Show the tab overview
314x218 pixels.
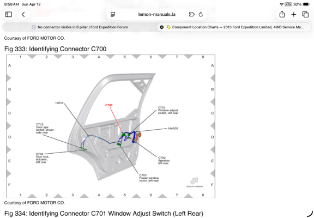pos(305,14)
